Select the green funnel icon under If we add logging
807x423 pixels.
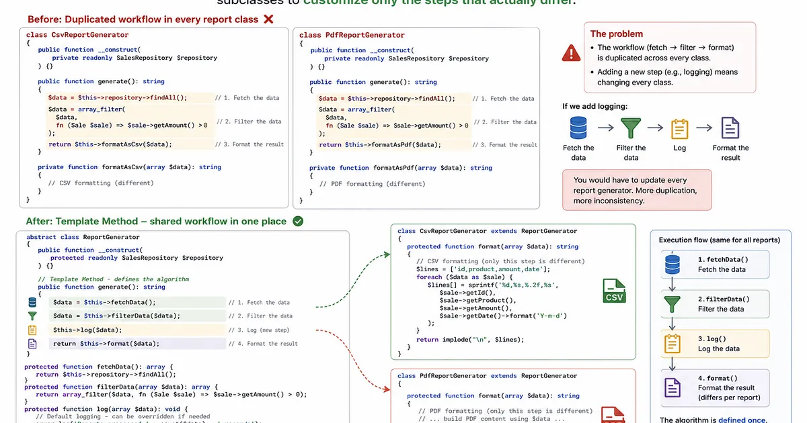631,128
